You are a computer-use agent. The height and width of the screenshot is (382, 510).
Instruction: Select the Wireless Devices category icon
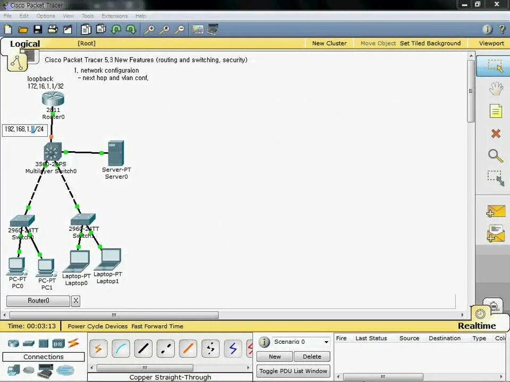coord(58,343)
